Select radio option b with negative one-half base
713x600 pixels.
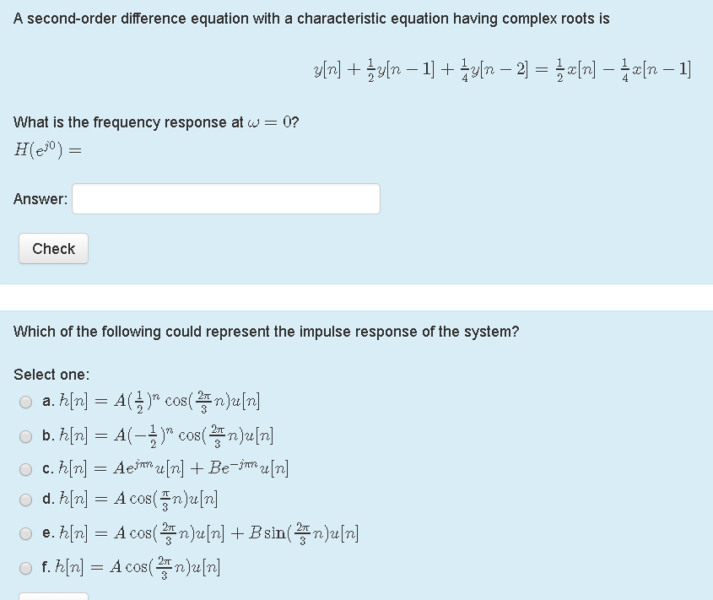click(26, 435)
